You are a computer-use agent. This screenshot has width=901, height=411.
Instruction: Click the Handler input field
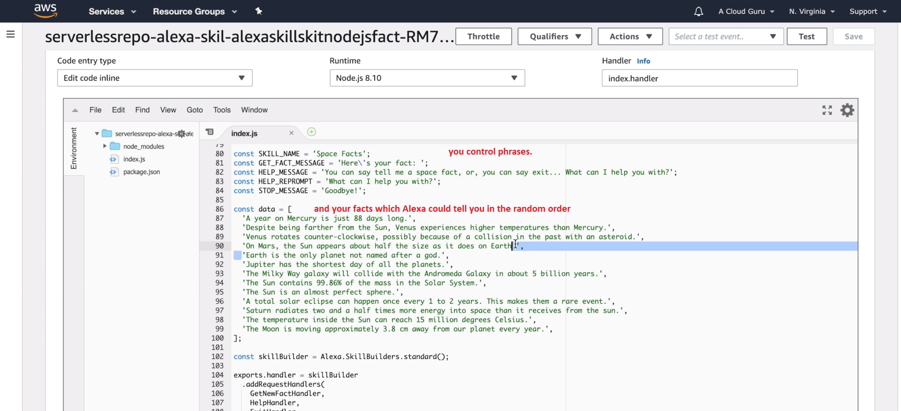(699, 78)
